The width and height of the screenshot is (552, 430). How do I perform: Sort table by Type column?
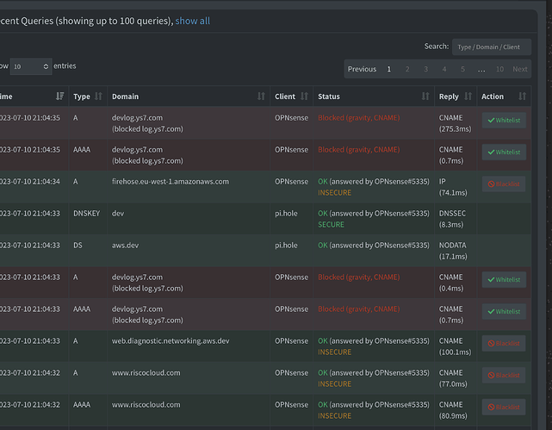98,97
